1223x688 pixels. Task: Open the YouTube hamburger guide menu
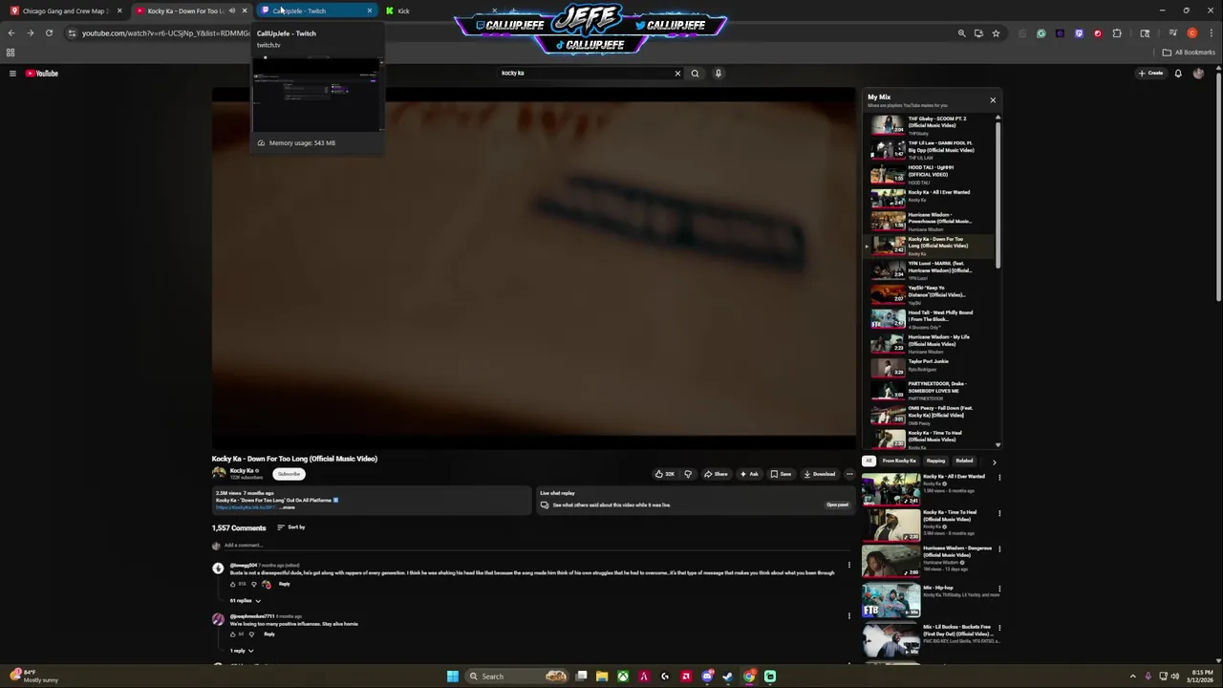coord(12,74)
